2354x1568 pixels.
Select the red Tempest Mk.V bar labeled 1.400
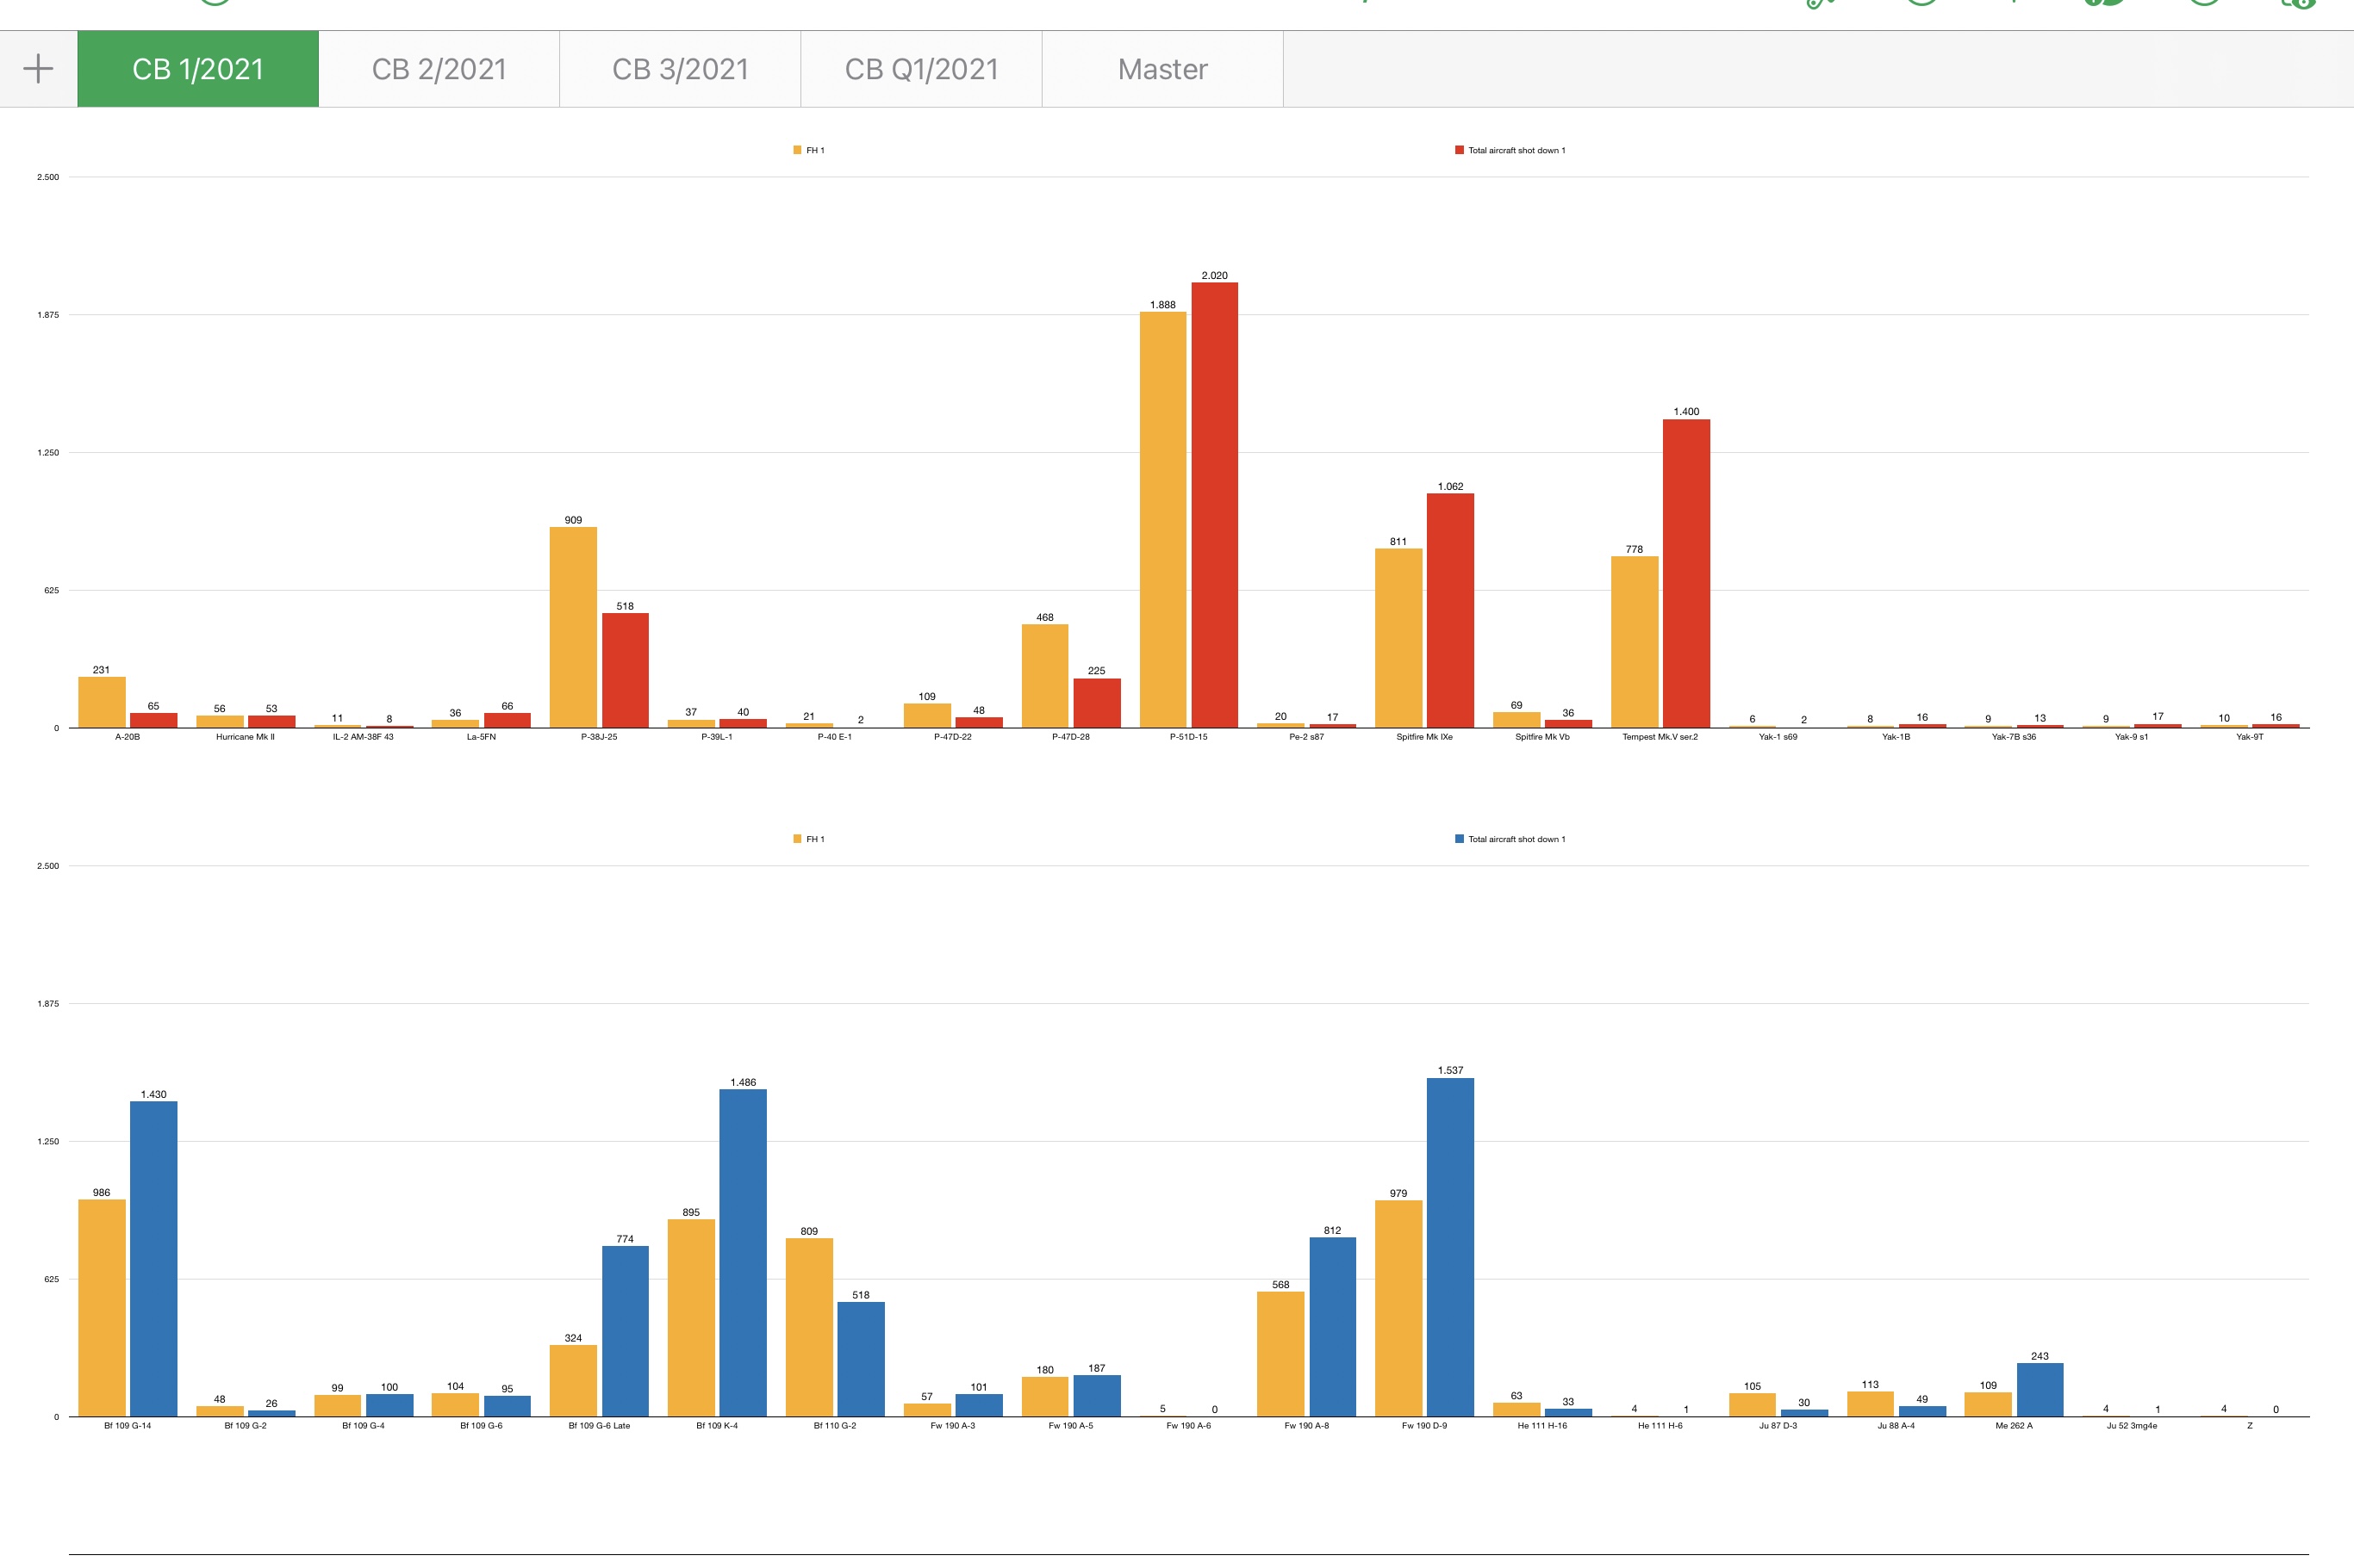(x=1687, y=574)
